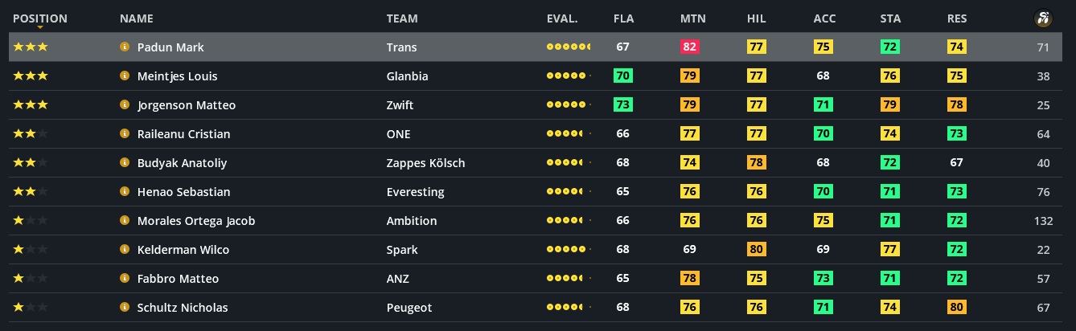Image resolution: width=1076 pixels, height=331 pixels.
Task: Select the evaluation dots for Kelderman Wilco
Action: pyautogui.click(x=568, y=250)
